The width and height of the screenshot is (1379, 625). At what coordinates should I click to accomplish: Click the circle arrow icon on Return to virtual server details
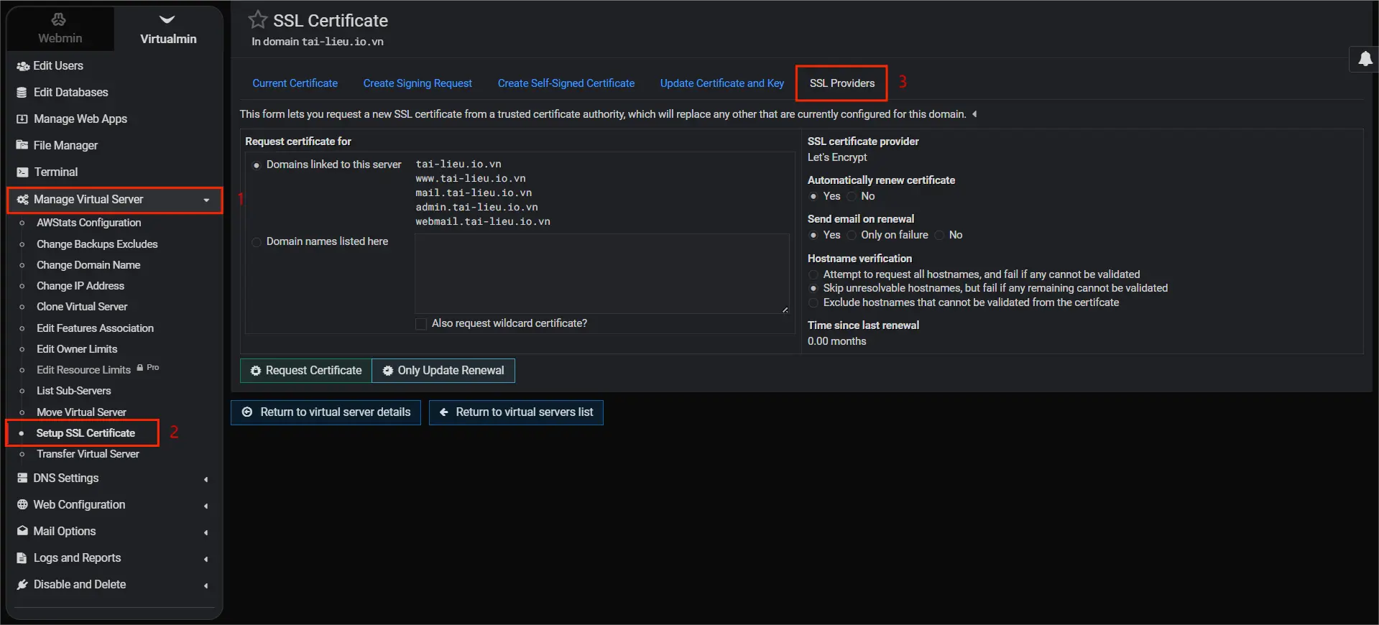[x=247, y=412]
